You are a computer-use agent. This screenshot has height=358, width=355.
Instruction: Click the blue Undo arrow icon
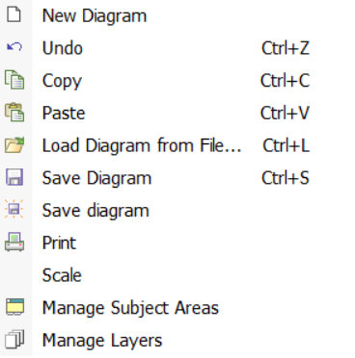coord(14,47)
